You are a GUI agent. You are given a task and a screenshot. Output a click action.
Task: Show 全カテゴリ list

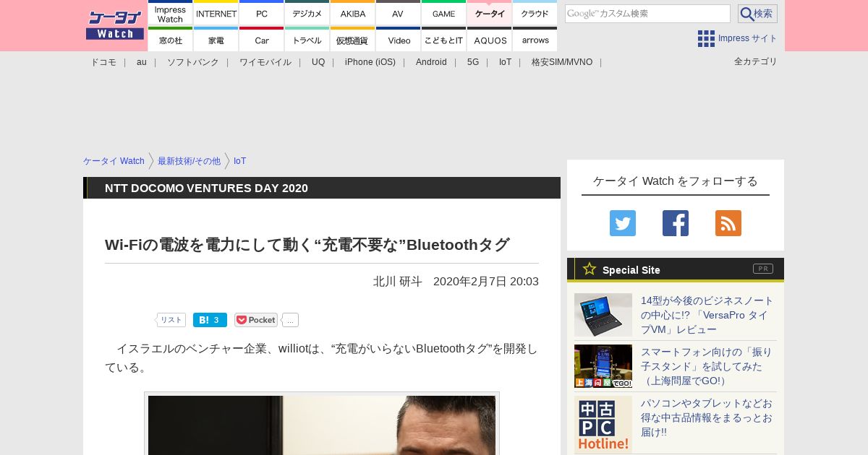click(x=756, y=61)
